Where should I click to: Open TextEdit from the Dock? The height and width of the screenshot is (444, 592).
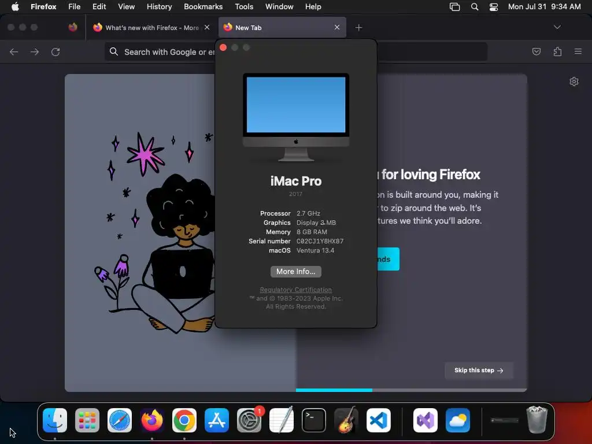pos(282,420)
